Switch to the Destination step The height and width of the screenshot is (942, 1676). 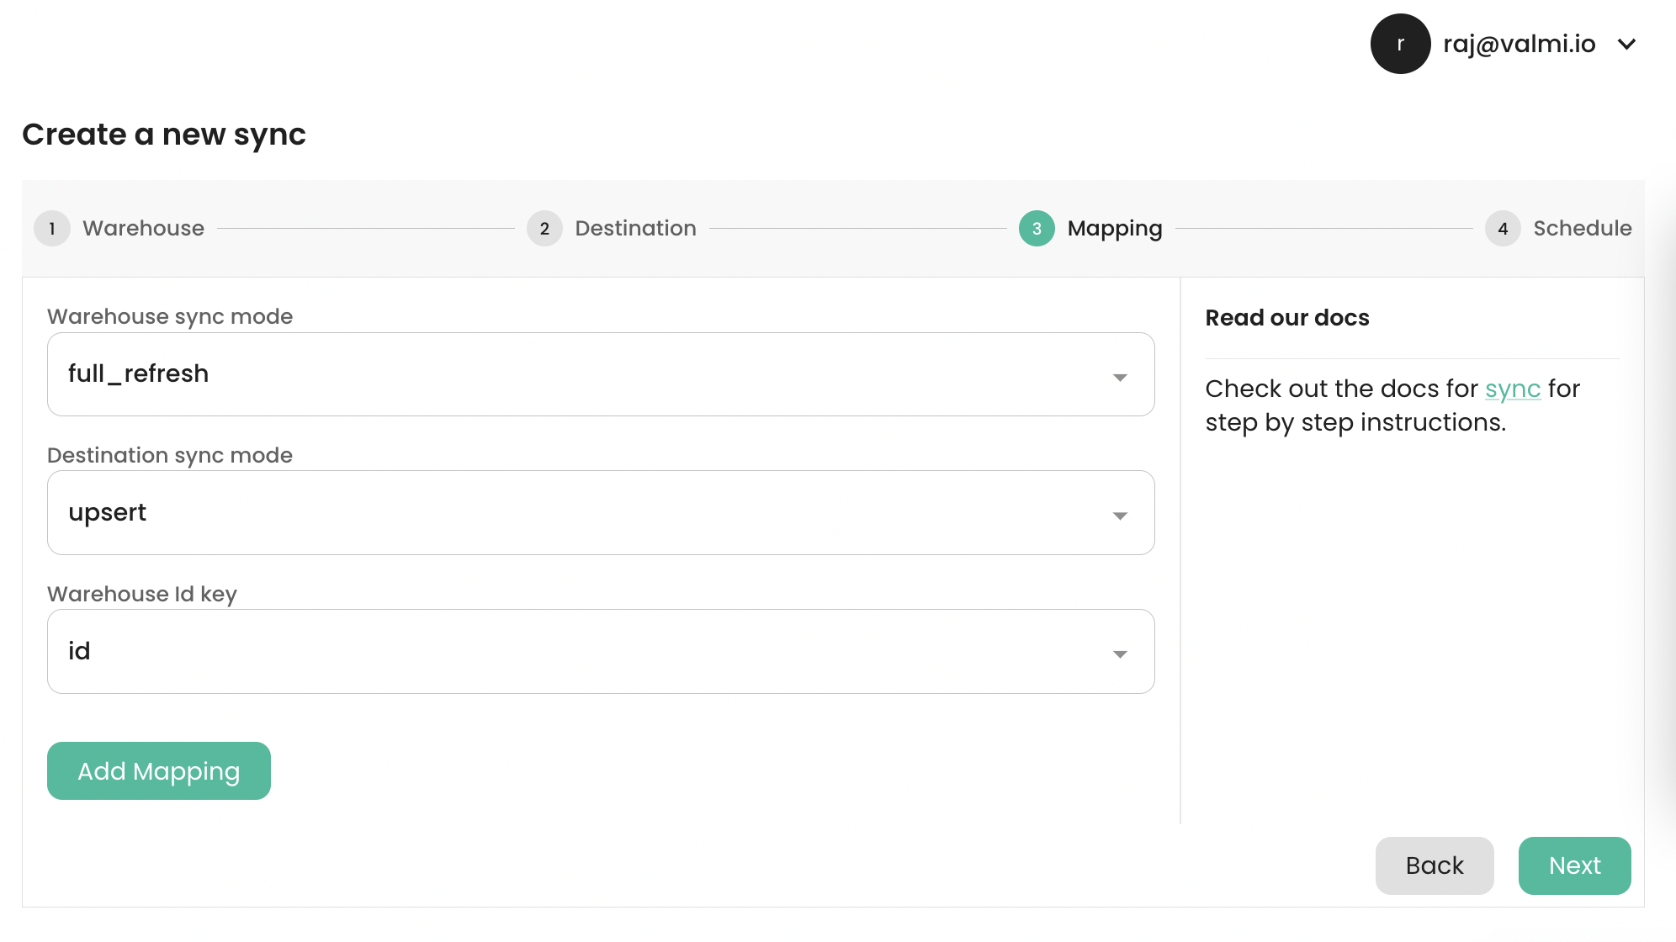point(635,228)
